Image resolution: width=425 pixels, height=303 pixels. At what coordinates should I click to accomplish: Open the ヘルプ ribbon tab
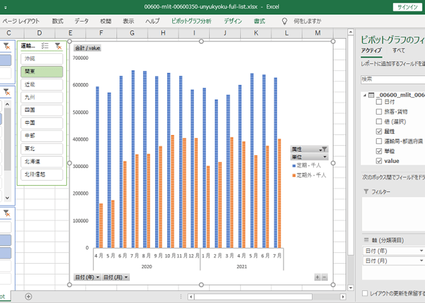click(x=152, y=21)
